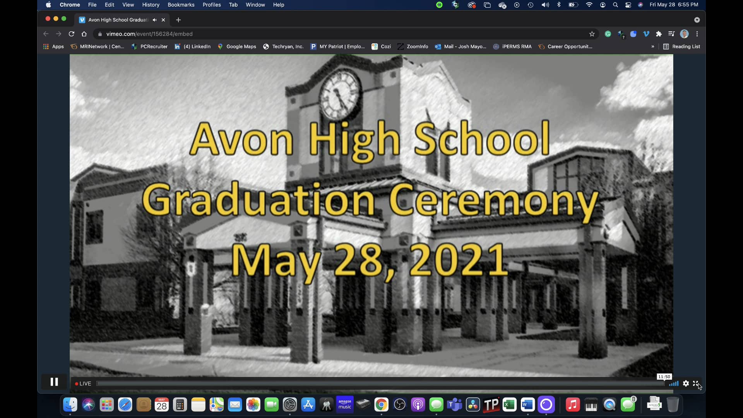Visit the MY Patriot bookmark
The width and height of the screenshot is (743, 418).
pyautogui.click(x=337, y=46)
